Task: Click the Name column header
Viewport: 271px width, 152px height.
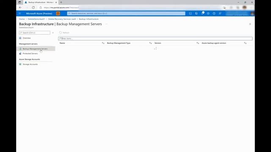Action: (x=62, y=43)
